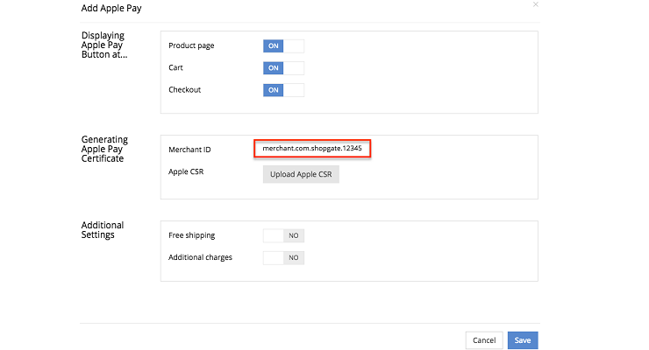Cancel the Apple Pay setup
Screen dimensions: 649x350
[x=484, y=340]
